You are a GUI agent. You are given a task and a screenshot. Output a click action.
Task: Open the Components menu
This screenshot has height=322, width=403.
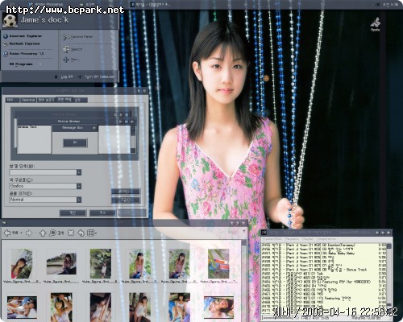pyautogui.click(x=326, y=238)
